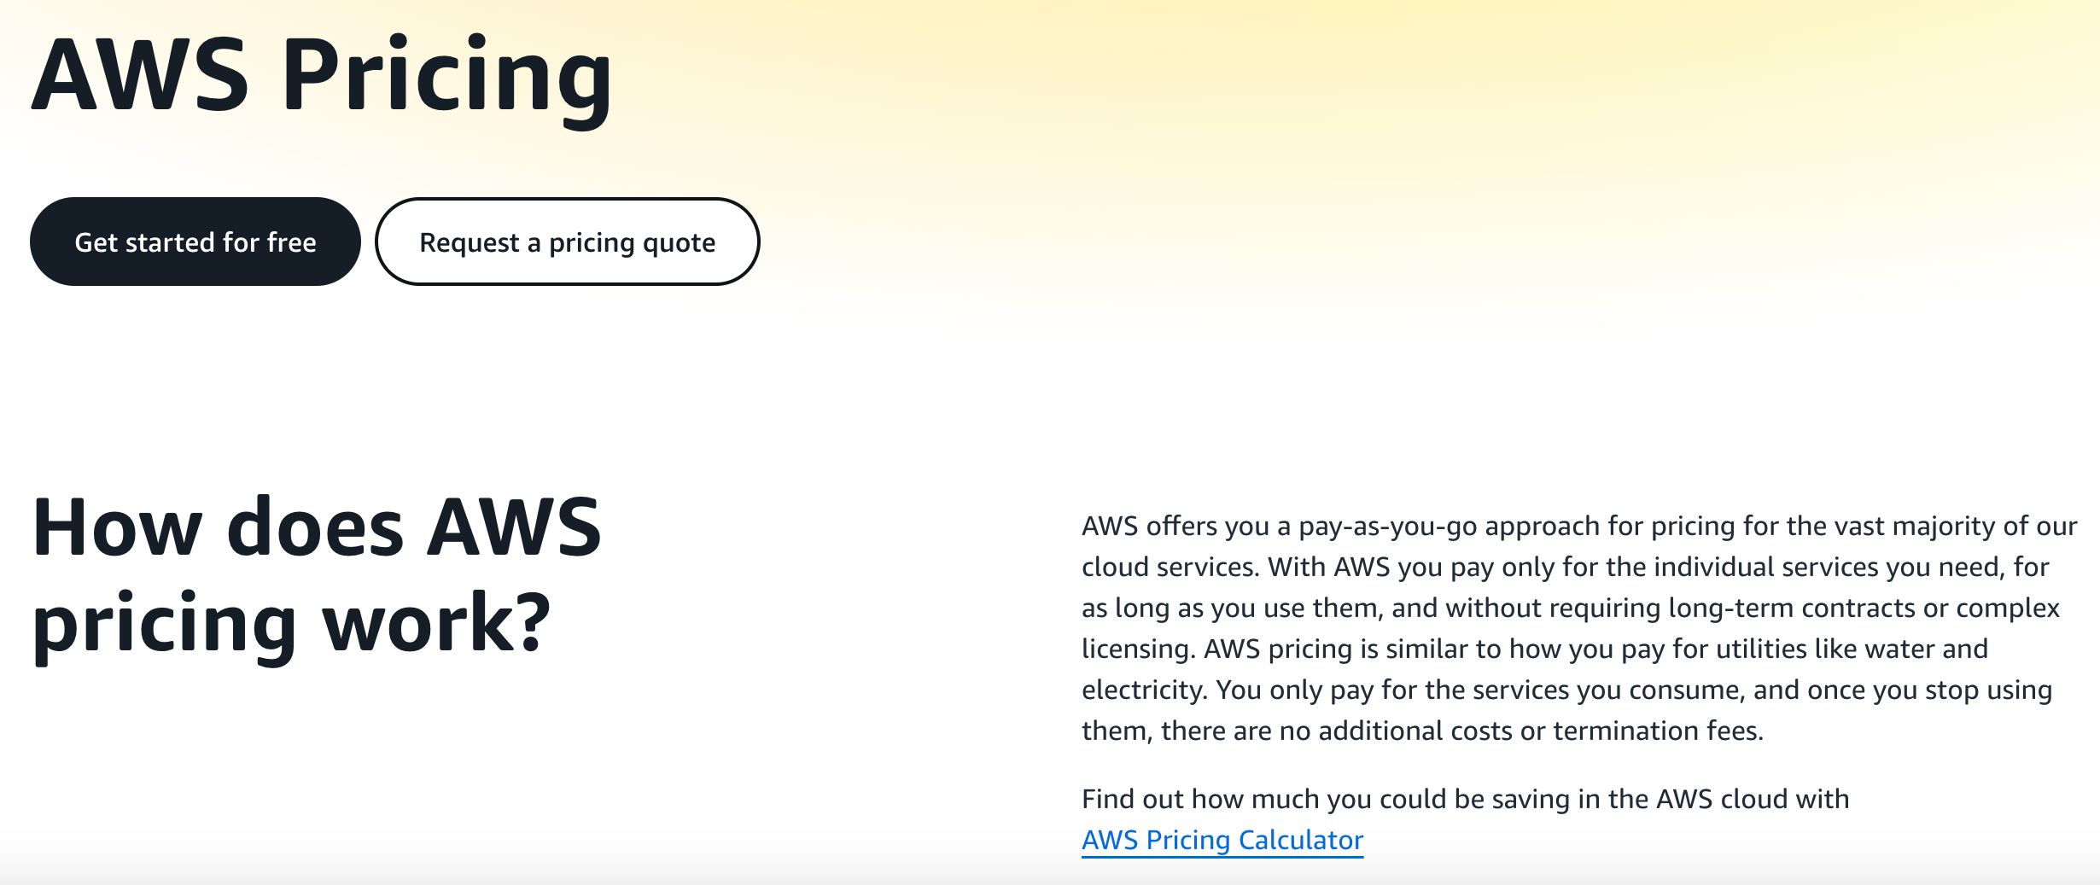Click the phrase "cloud services" in the paragraph
The image size is (2100, 885).
[1169, 568]
